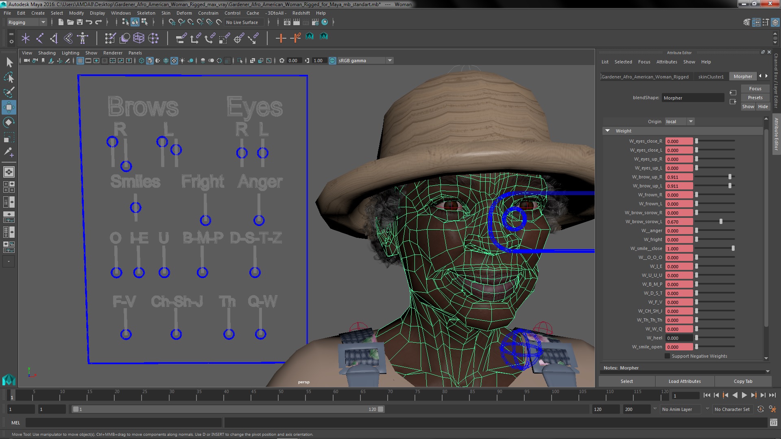The image size is (781, 439).
Task: Switch to Gardener_Afro_American_Woman_Rigged tab
Action: pos(645,76)
